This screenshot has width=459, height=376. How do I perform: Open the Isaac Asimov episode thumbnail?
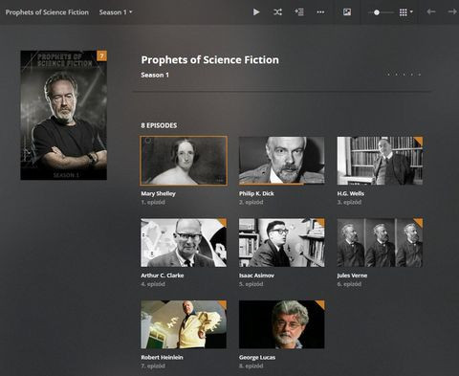click(x=282, y=242)
